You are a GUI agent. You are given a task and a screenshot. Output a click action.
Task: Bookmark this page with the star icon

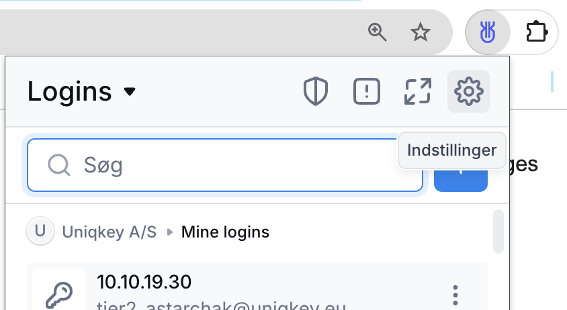tap(420, 32)
